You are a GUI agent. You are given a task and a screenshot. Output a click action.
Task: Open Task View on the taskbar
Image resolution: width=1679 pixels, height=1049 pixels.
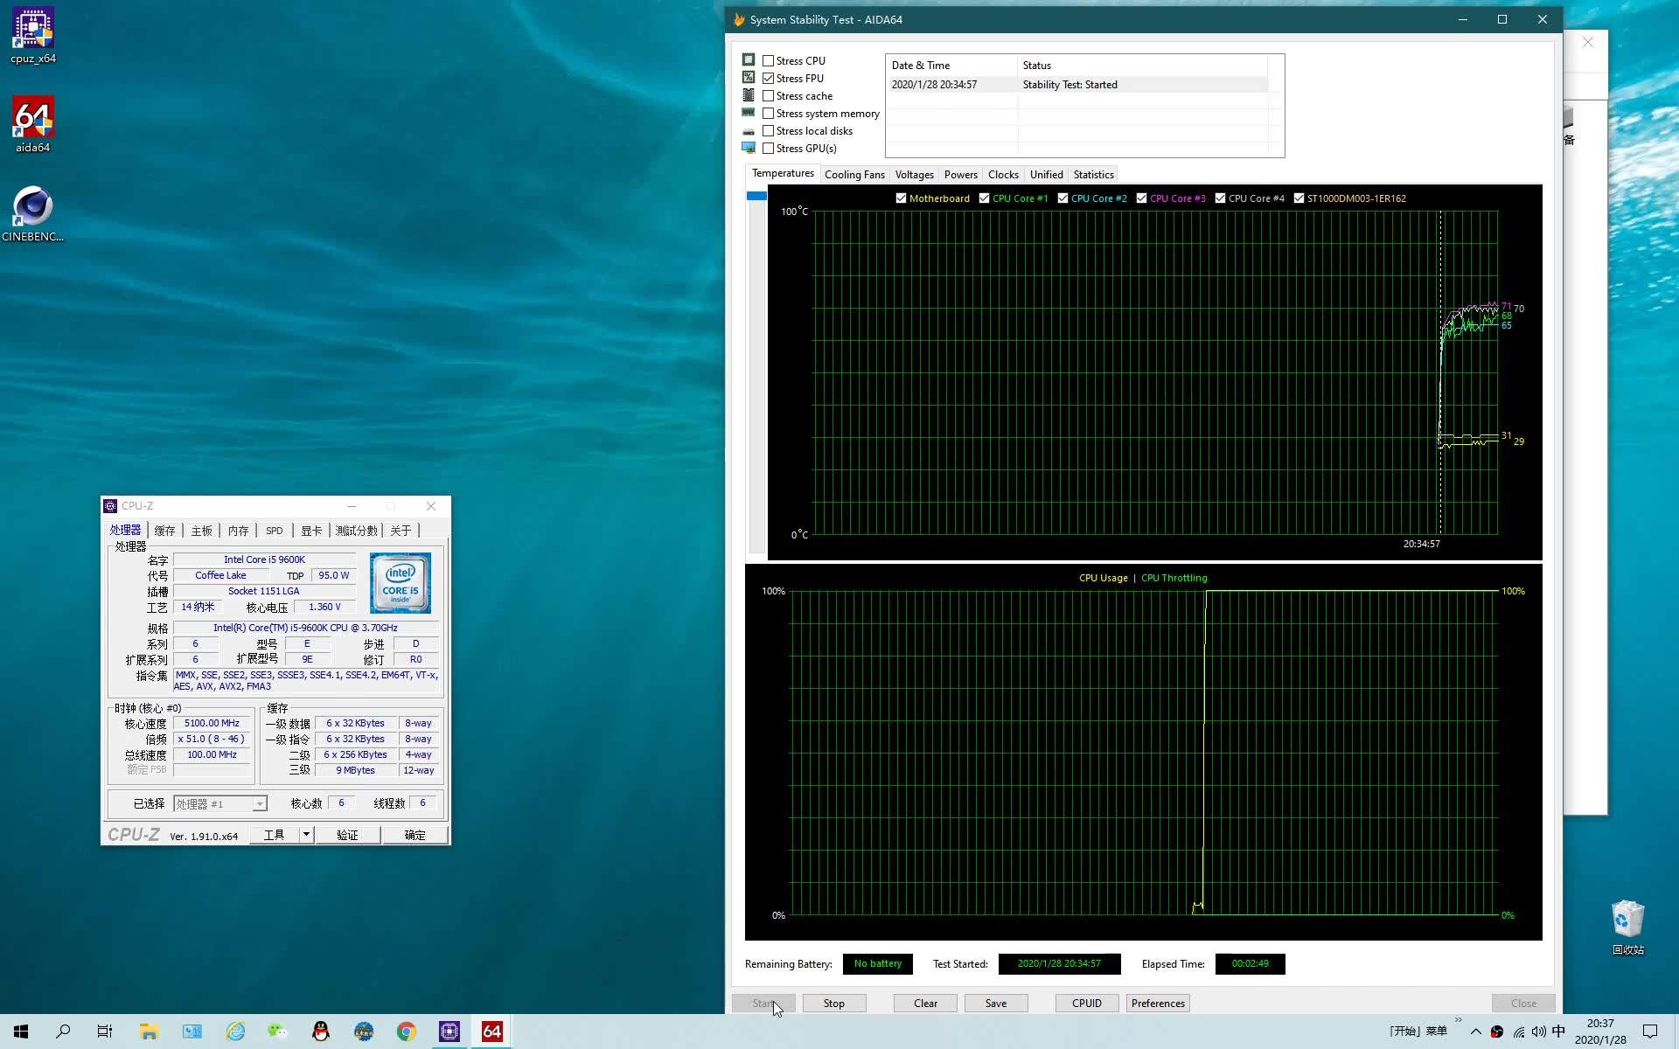click(105, 1032)
